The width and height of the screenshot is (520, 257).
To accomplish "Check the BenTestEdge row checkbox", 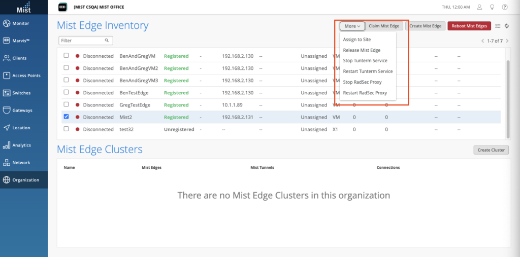I will point(67,92).
